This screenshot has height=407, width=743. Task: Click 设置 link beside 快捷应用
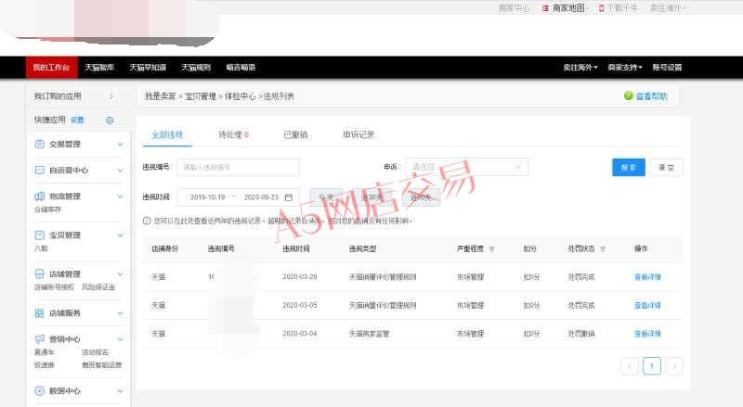pos(77,121)
